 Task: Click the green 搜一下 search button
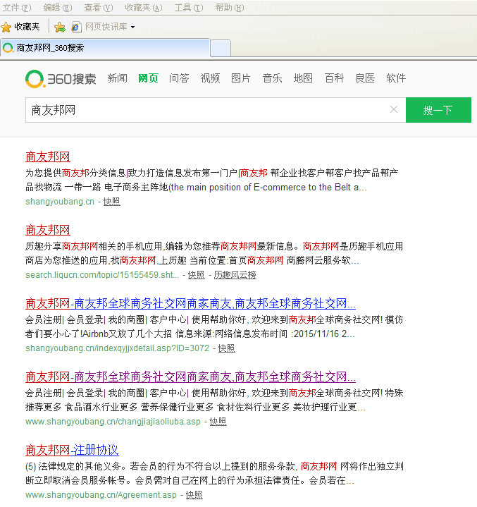[x=438, y=110]
